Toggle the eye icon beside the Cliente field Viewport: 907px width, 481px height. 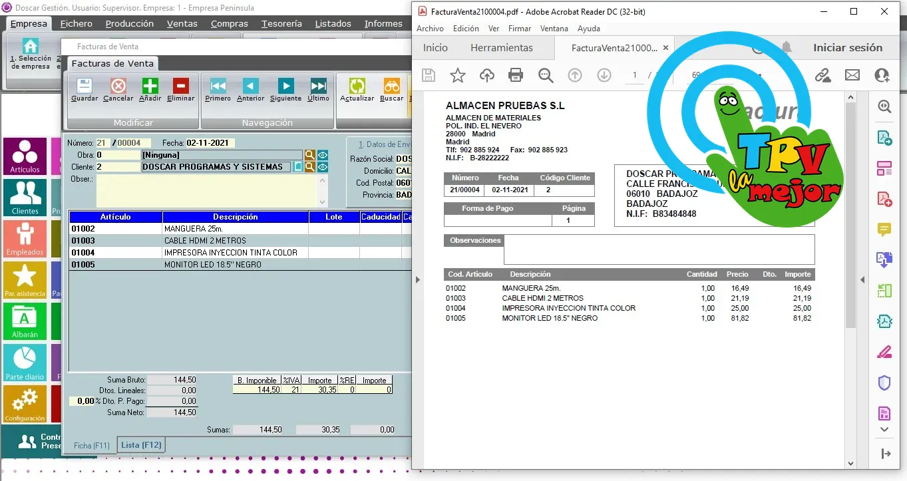click(x=323, y=167)
